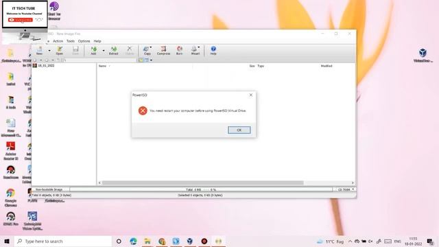The height and width of the screenshot is (247, 439).
Task: Open the Google Chrome desktop shortcut
Action: click(11, 198)
